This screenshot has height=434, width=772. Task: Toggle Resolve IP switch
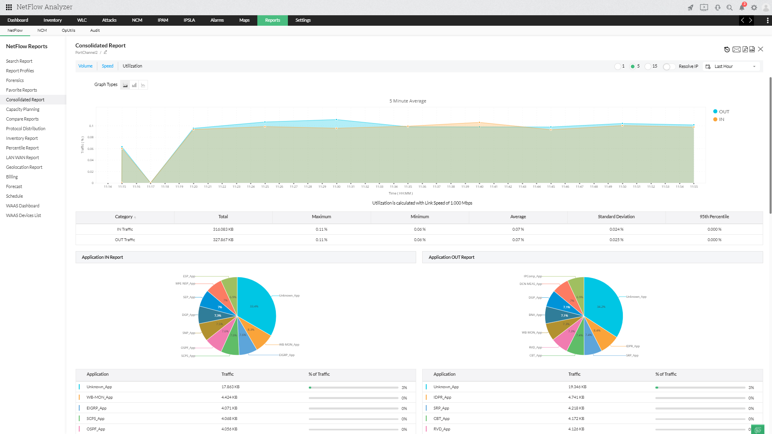pos(669,67)
